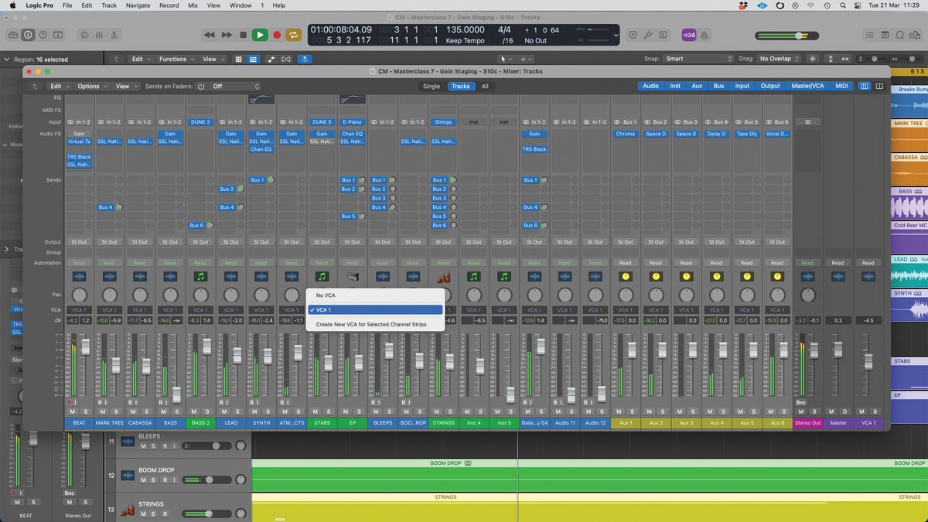Viewport: 928px width, 522px height.
Task: Click the List Editors icon at top right
Action: point(869,35)
